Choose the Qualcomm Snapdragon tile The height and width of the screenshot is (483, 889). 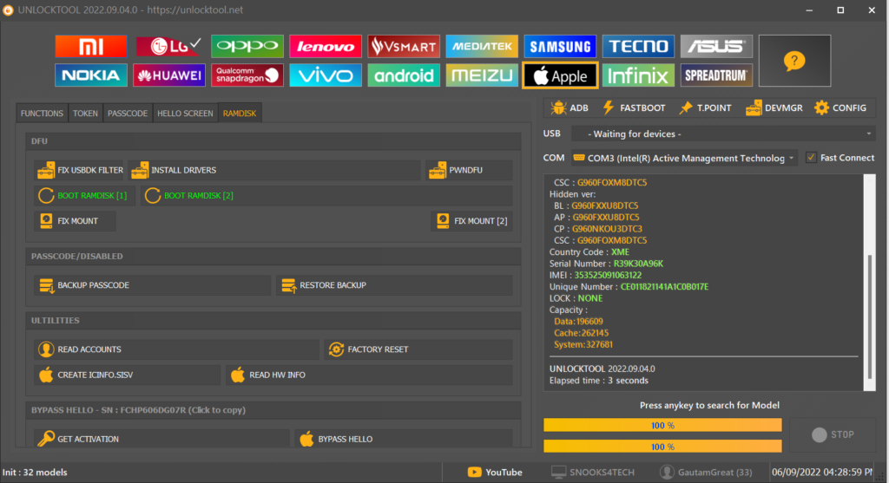pyautogui.click(x=247, y=75)
